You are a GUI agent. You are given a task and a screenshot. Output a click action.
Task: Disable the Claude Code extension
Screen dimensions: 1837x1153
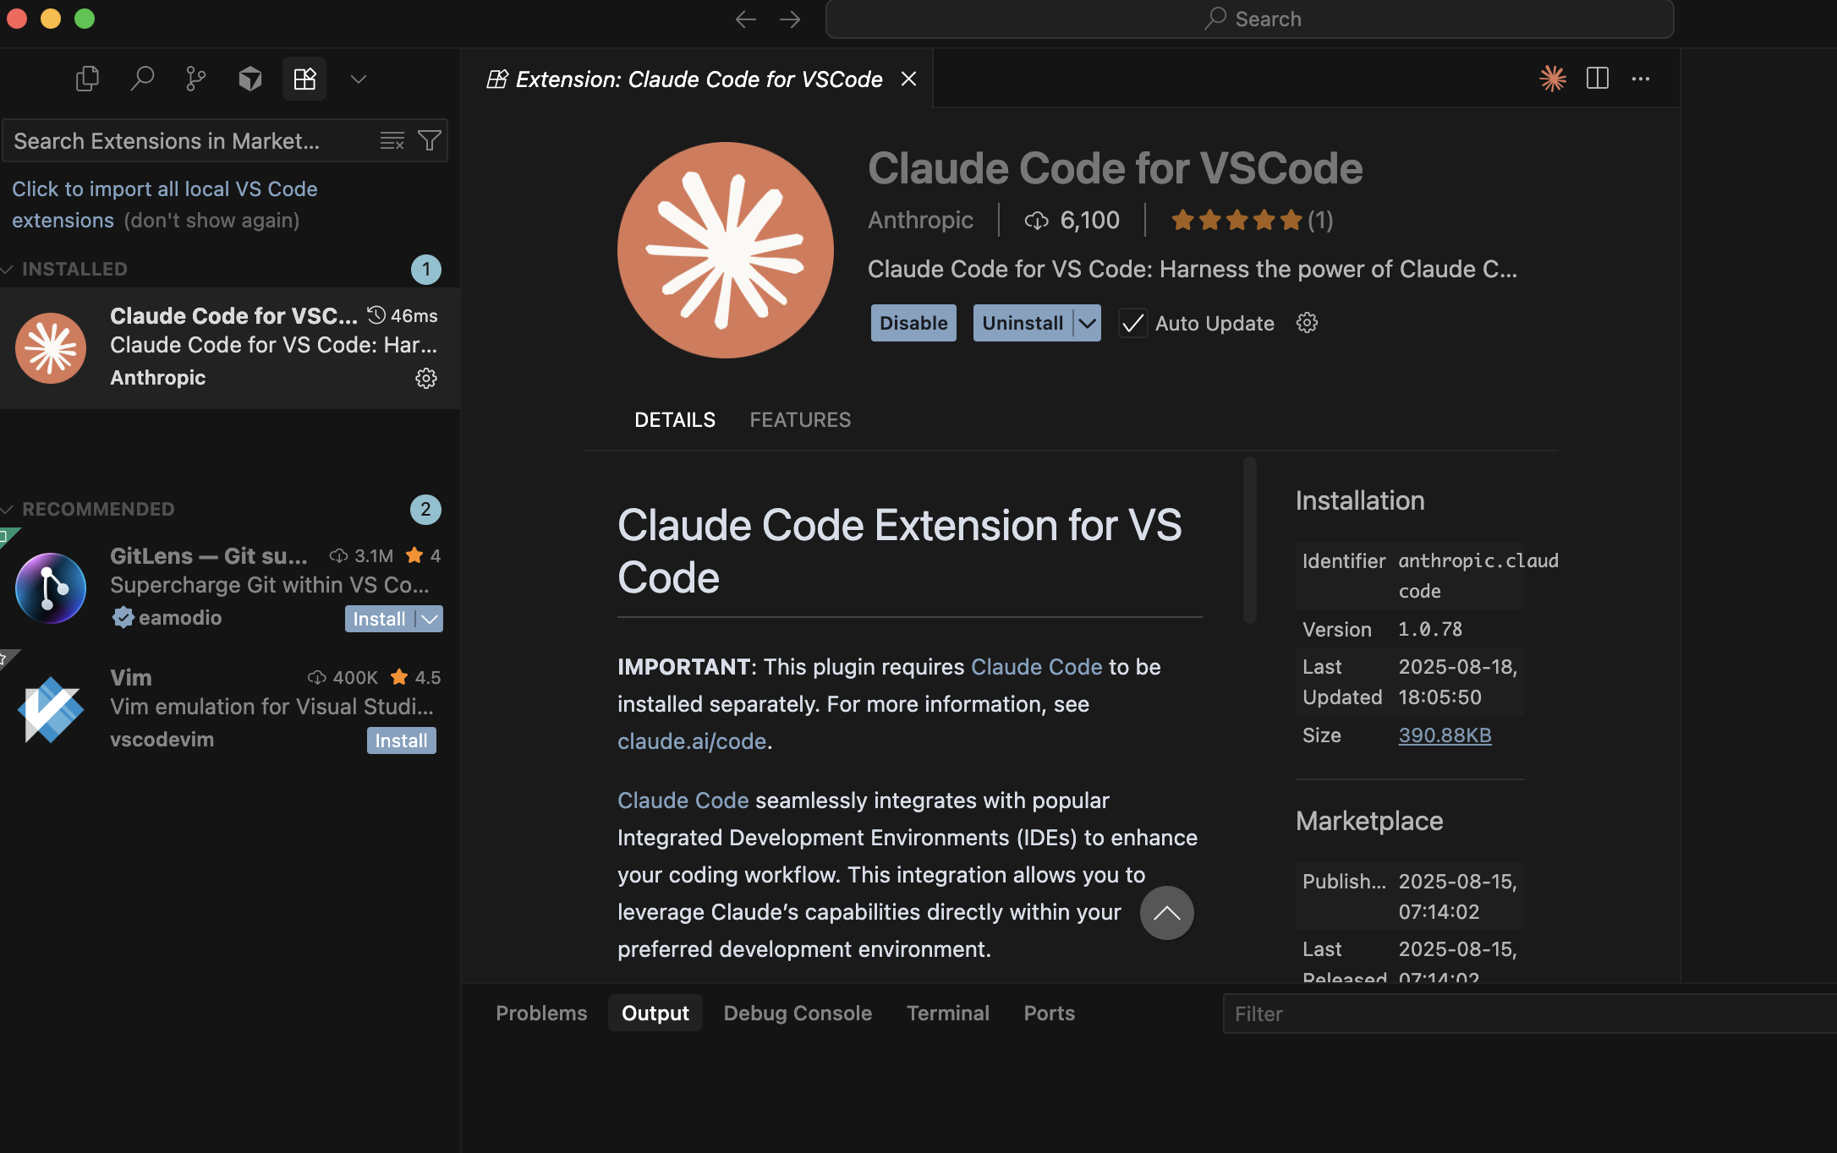tap(913, 323)
